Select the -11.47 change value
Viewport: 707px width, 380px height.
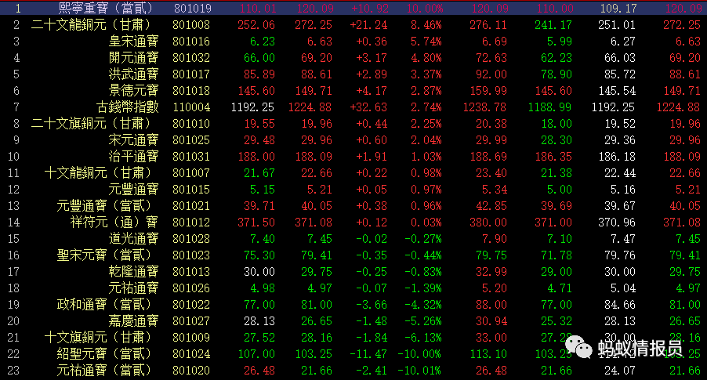point(368,354)
